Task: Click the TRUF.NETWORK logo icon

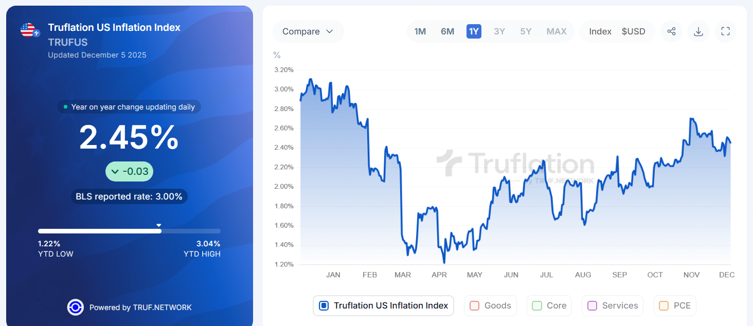Action: (x=76, y=307)
